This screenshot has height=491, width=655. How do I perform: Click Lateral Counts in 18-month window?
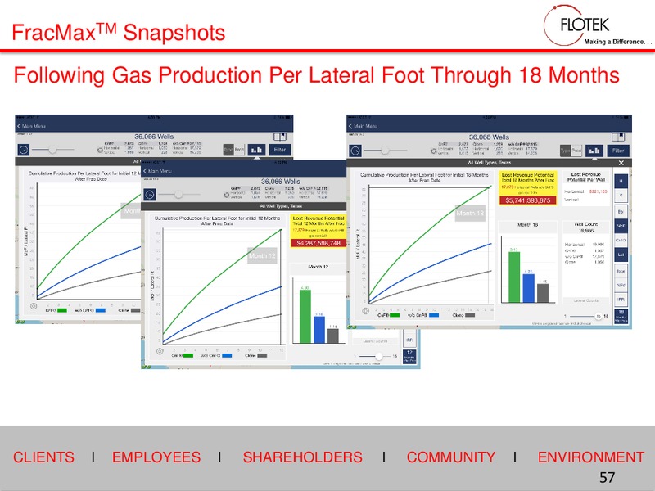(585, 300)
